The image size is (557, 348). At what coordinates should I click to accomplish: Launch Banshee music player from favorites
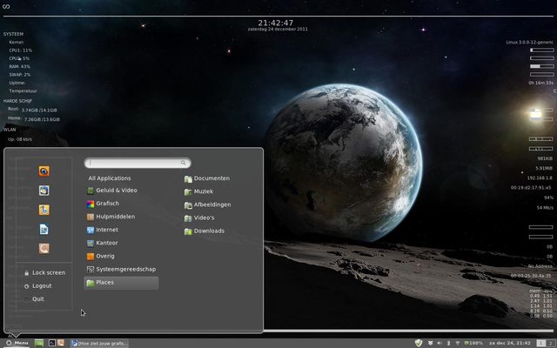tap(44, 210)
